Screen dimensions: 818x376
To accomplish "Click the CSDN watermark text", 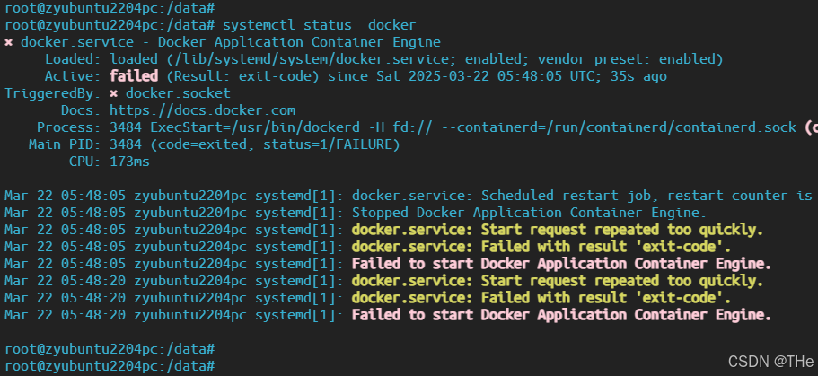I will coord(770,361).
